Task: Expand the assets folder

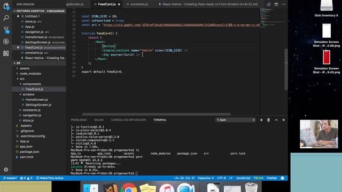Action: pos(25,68)
